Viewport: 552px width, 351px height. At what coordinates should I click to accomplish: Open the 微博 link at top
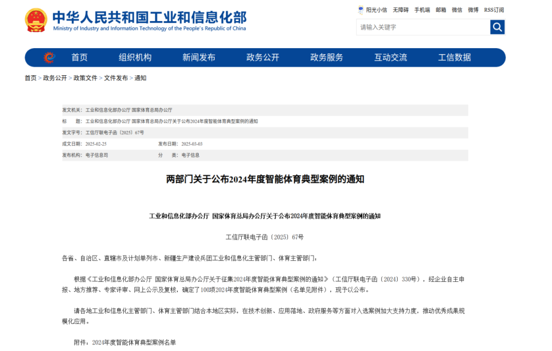(473, 10)
